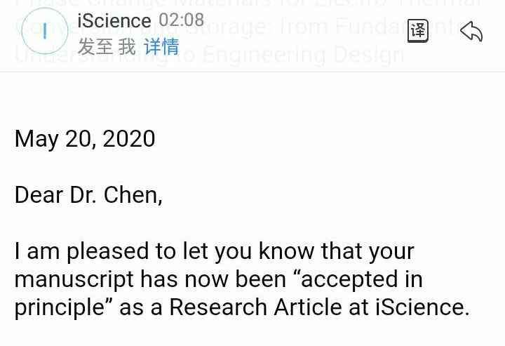The height and width of the screenshot is (346, 505).
Task: Tap the 发至 label in header
Action: point(95,47)
